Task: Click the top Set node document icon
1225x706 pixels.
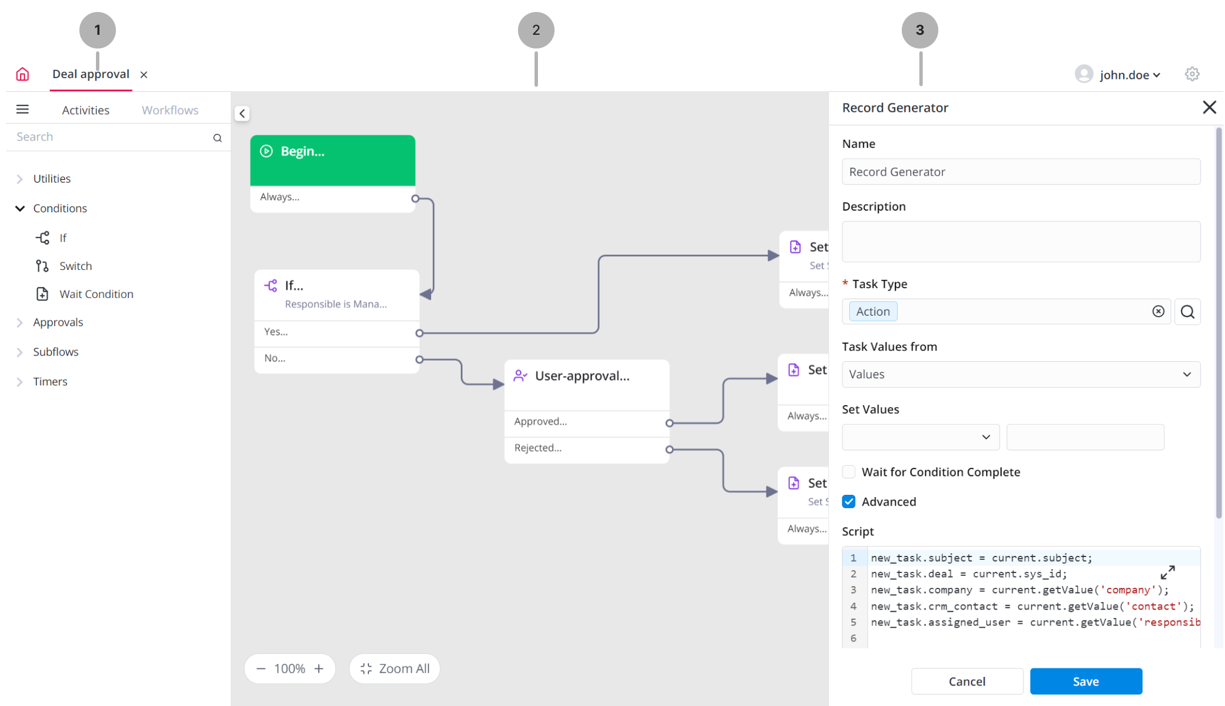Action: [795, 247]
